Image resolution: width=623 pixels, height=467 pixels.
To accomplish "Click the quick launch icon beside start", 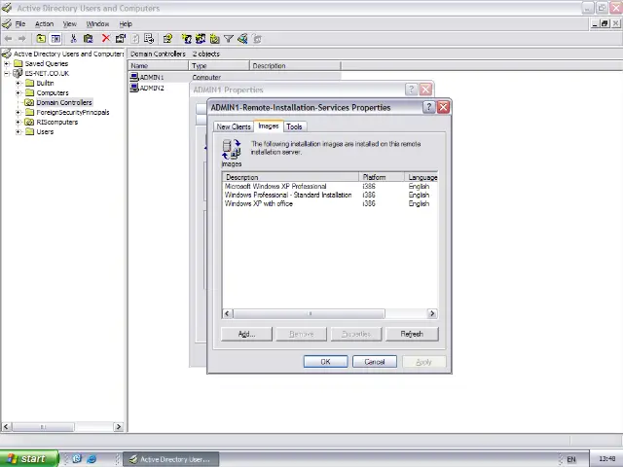I will tap(77, 458).
